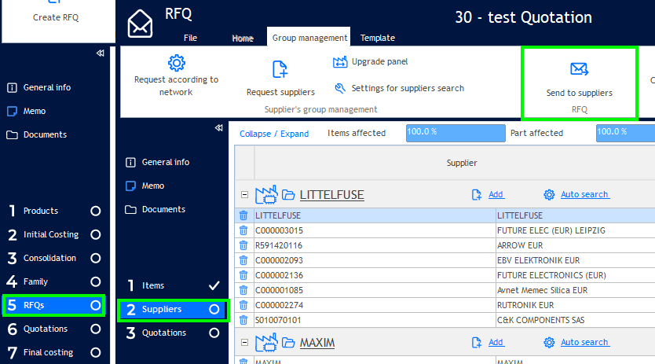
Task: Click the Auto search gear icon for LITTELFUSE
Action: [x=549, y=194]
